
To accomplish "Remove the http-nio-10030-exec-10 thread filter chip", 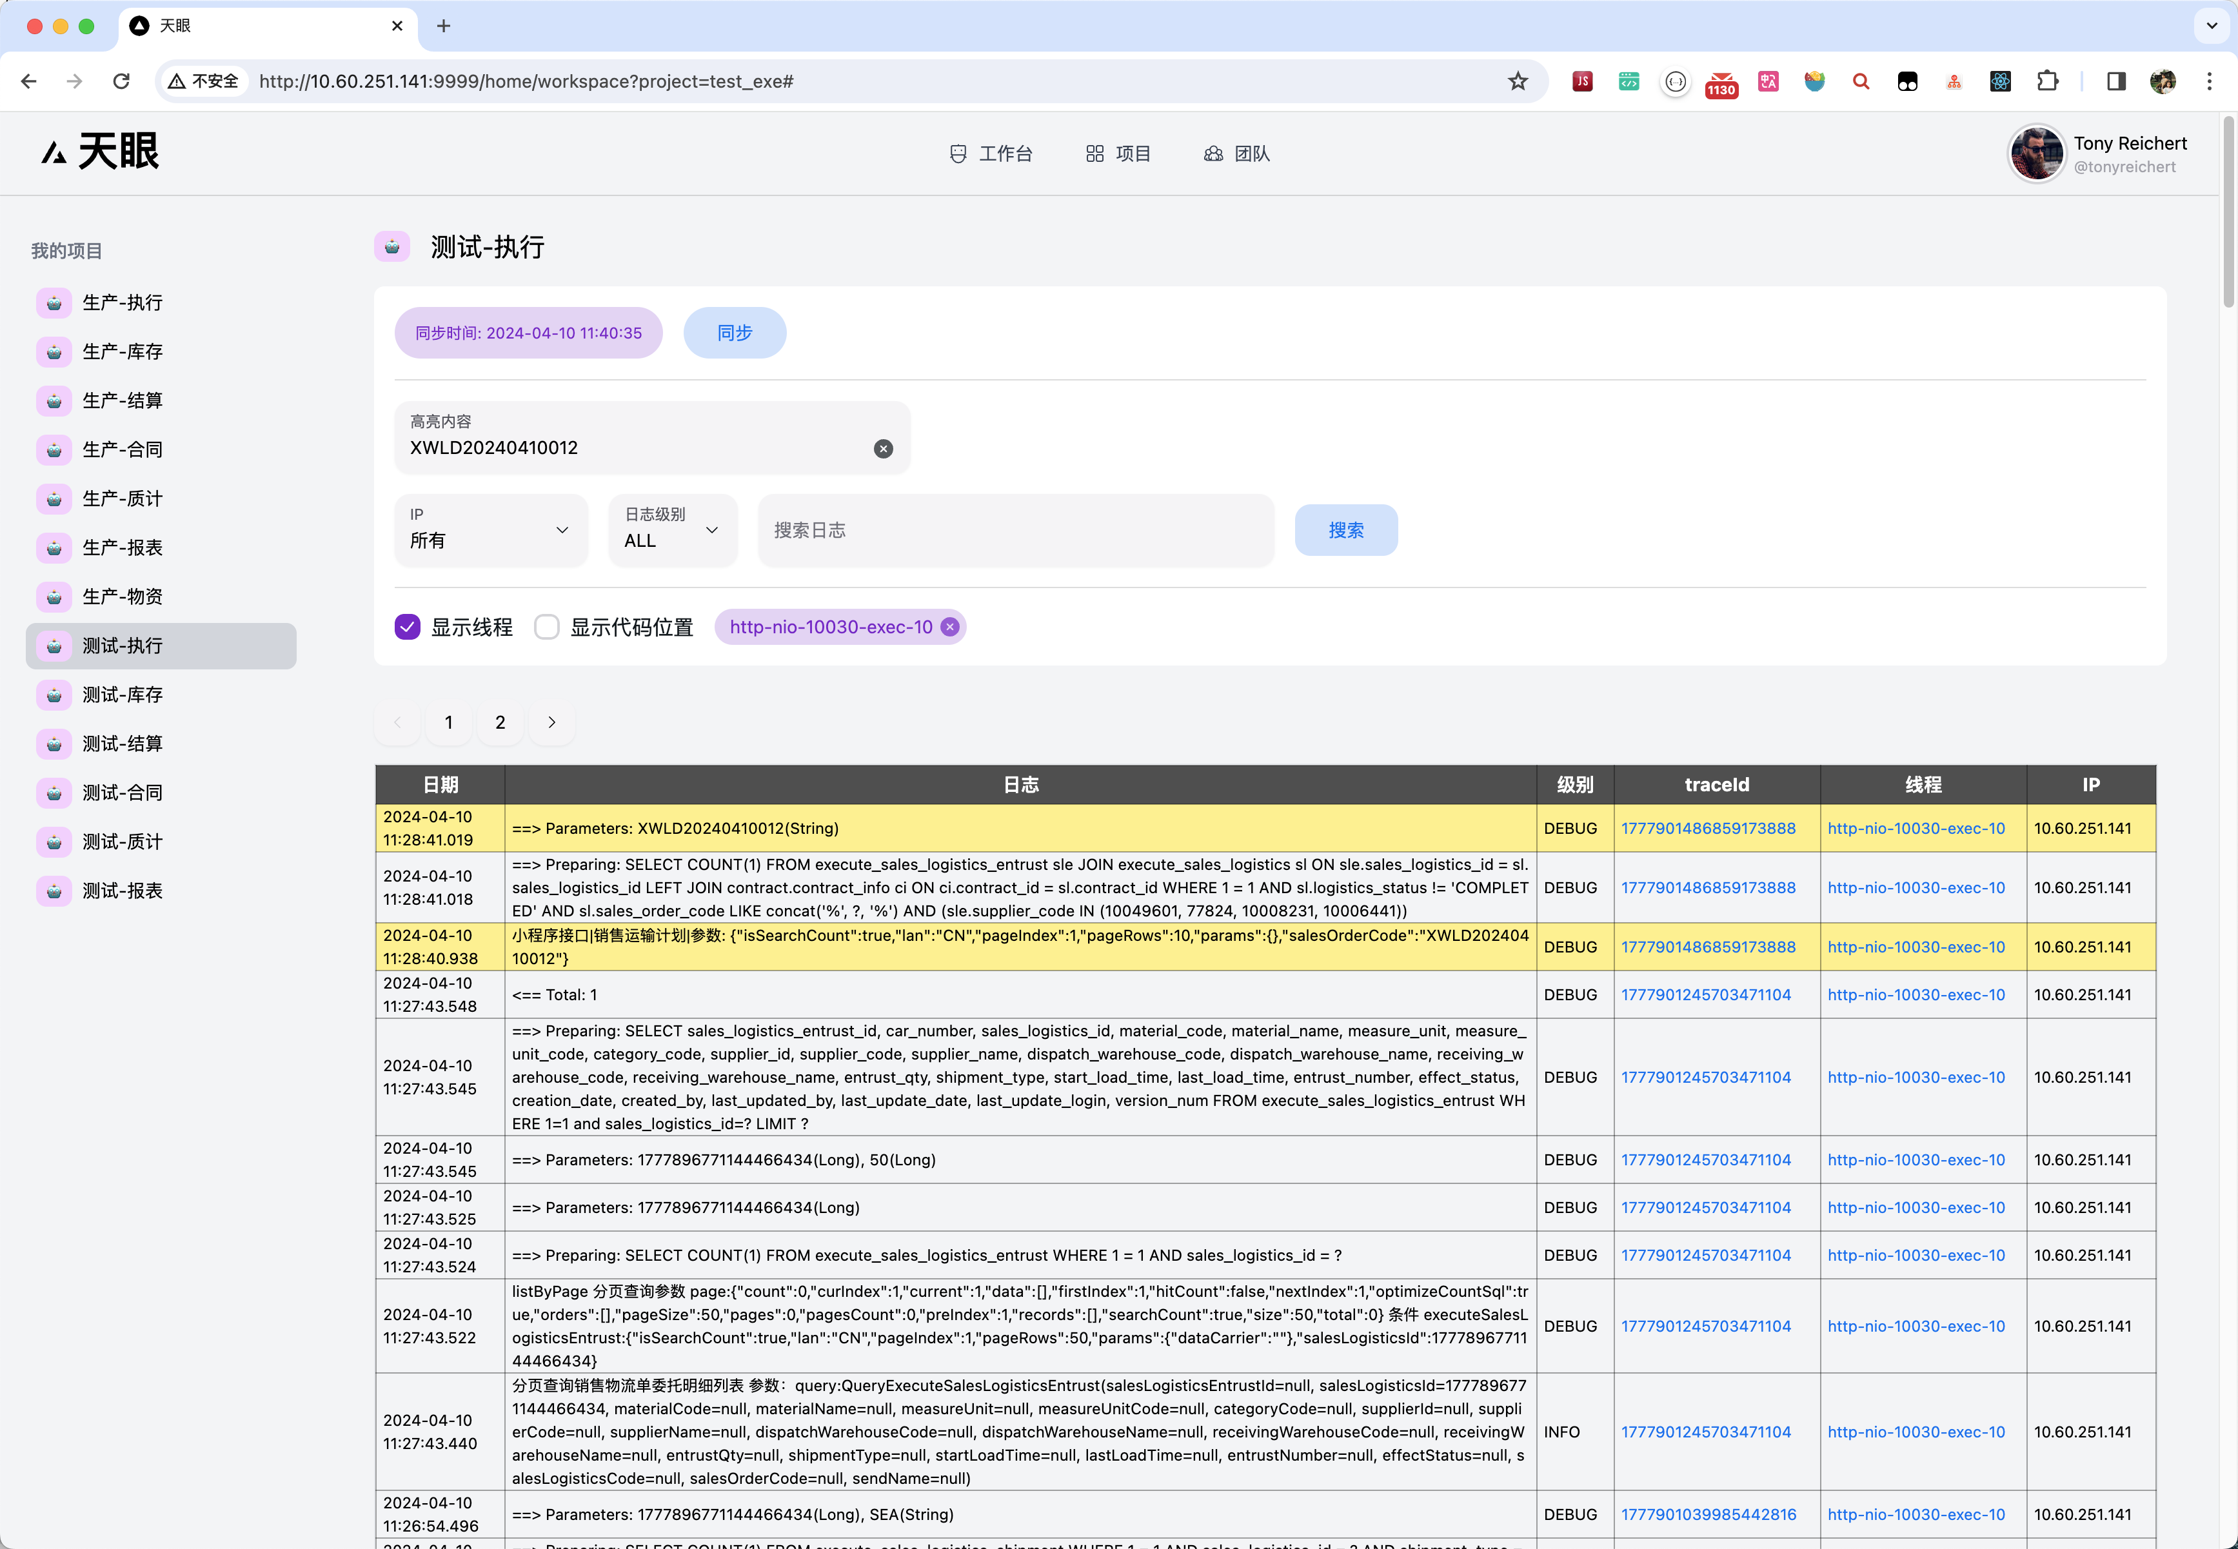I will [x=950, y=627].
